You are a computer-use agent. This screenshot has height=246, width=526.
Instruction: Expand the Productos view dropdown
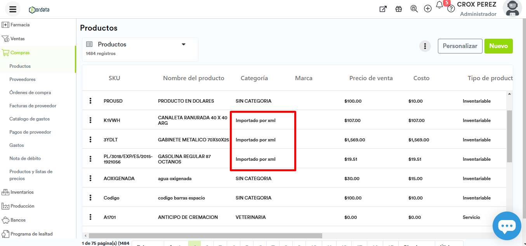pos(184,45)
